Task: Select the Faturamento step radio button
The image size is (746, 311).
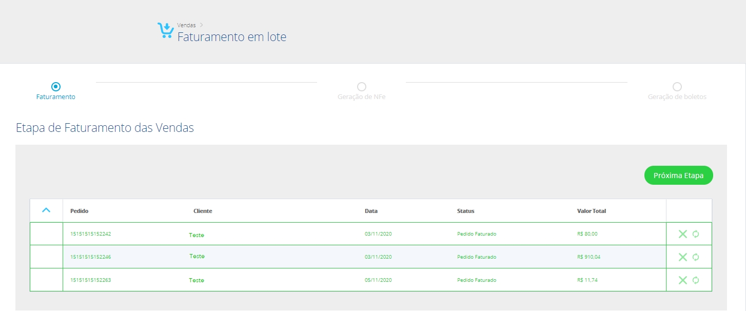Action: [x=56, y=87]
